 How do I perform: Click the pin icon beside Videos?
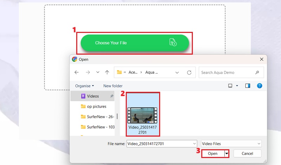tap(112, 96)
